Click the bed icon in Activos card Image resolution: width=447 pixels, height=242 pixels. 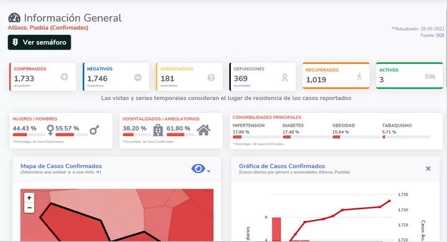click(430, 76)
